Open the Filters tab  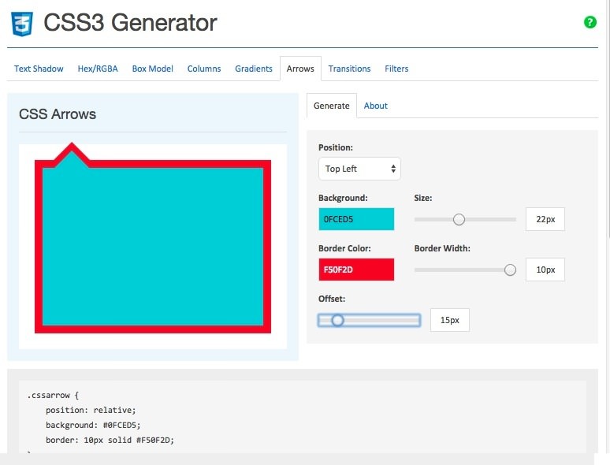click(x=396, y=69)
